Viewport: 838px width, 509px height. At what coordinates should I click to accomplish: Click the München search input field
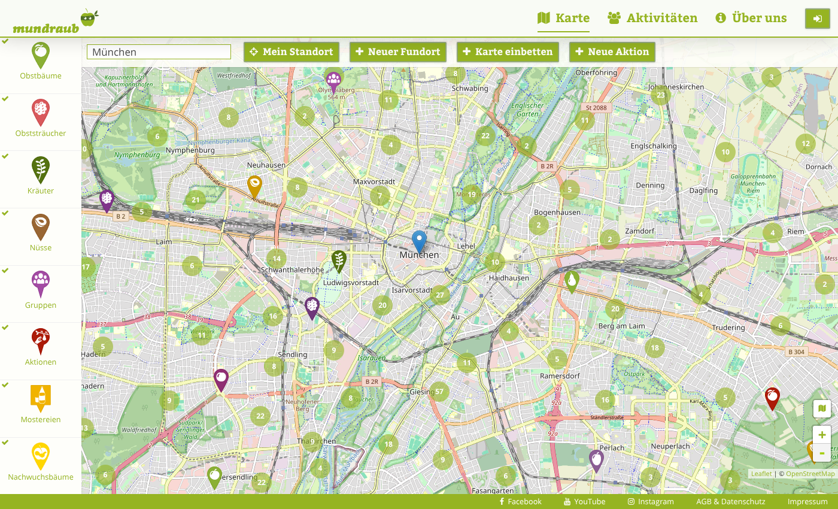pyautogui.click(x=159, y=52)
